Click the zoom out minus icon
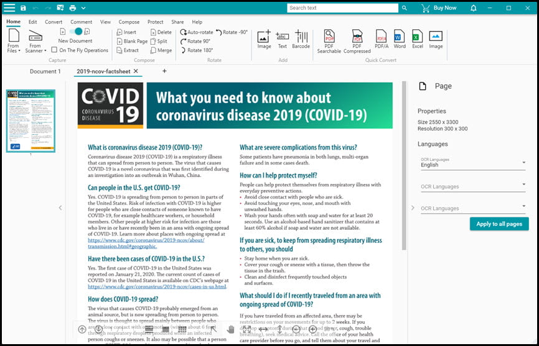Screen dimensions: 539x346 pyautogui.click(x=296, y=330)
